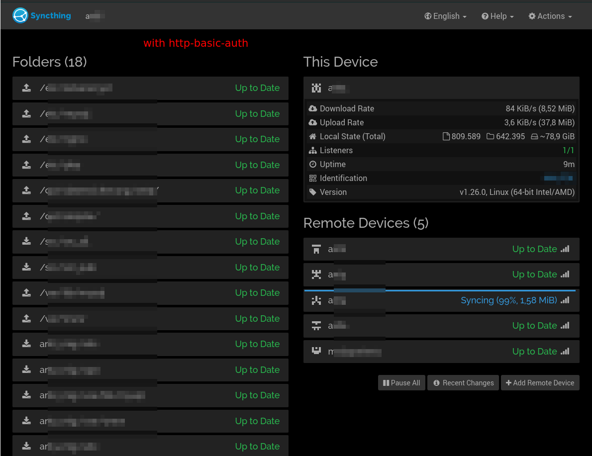
Task: Expand the first Up to Date folder row
Action: pyautogui.click(x=149, y=88)
